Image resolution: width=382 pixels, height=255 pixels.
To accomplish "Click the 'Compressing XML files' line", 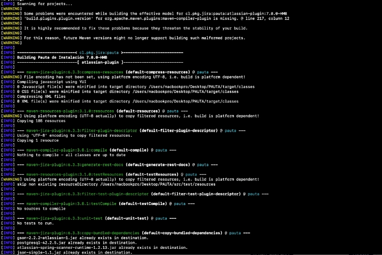I will [x=41, y=96].
